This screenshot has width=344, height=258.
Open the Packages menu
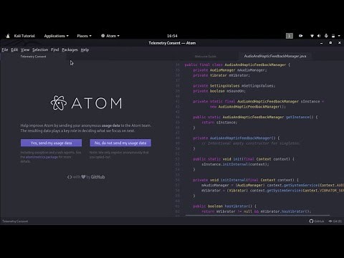coord(70,49)
